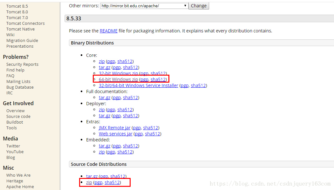Screen dimensions: 334x190
Task: Open sha512 for JMX Remote jar
Action: [151, 128]
